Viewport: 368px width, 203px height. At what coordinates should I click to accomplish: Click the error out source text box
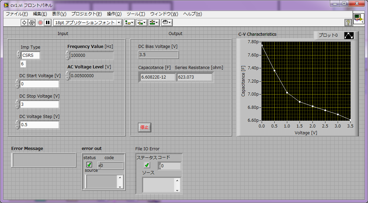101,182
